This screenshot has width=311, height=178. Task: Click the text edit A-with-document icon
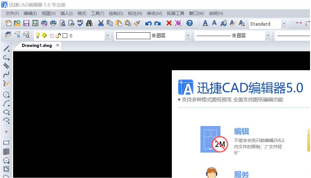(x=224, y=23)
